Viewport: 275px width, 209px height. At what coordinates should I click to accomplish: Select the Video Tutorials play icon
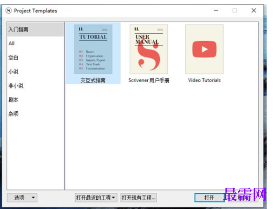point(204,49)
